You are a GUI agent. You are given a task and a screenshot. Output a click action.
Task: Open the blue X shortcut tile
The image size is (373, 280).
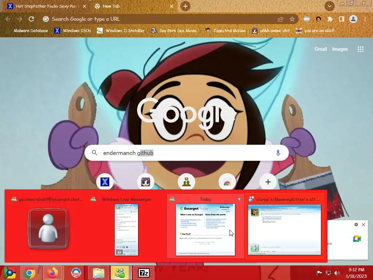105,182
